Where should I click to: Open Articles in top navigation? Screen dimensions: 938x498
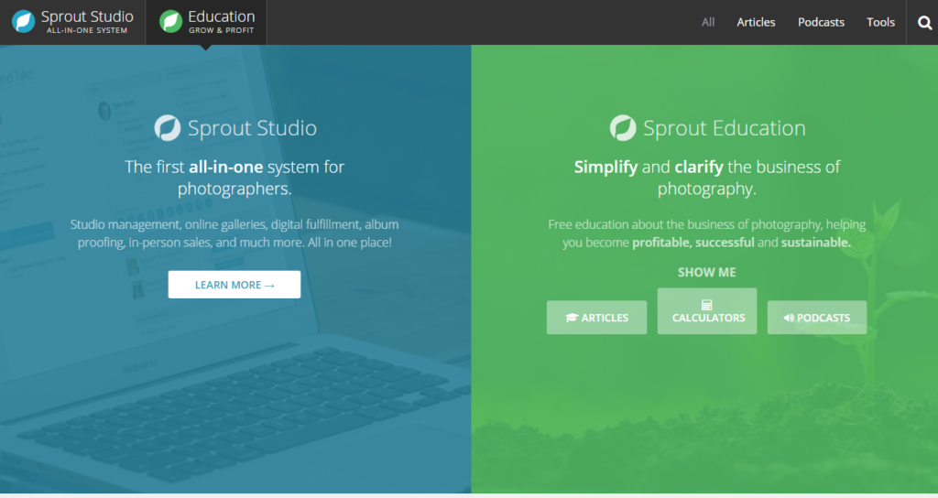pyautogui.click(x=756, y=22)
